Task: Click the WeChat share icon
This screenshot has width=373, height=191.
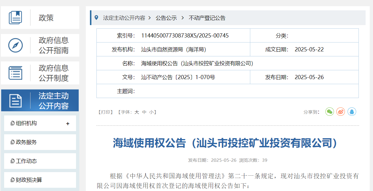Action: 330,112
